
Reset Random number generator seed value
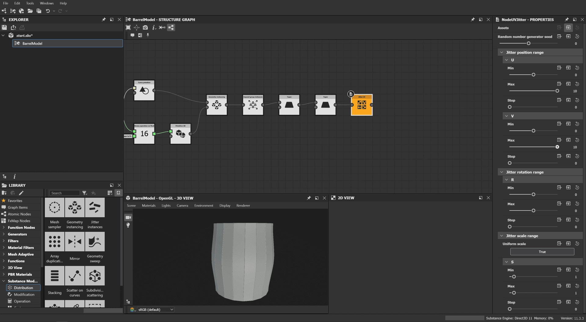pyautogui.click(x=577, y=37)
